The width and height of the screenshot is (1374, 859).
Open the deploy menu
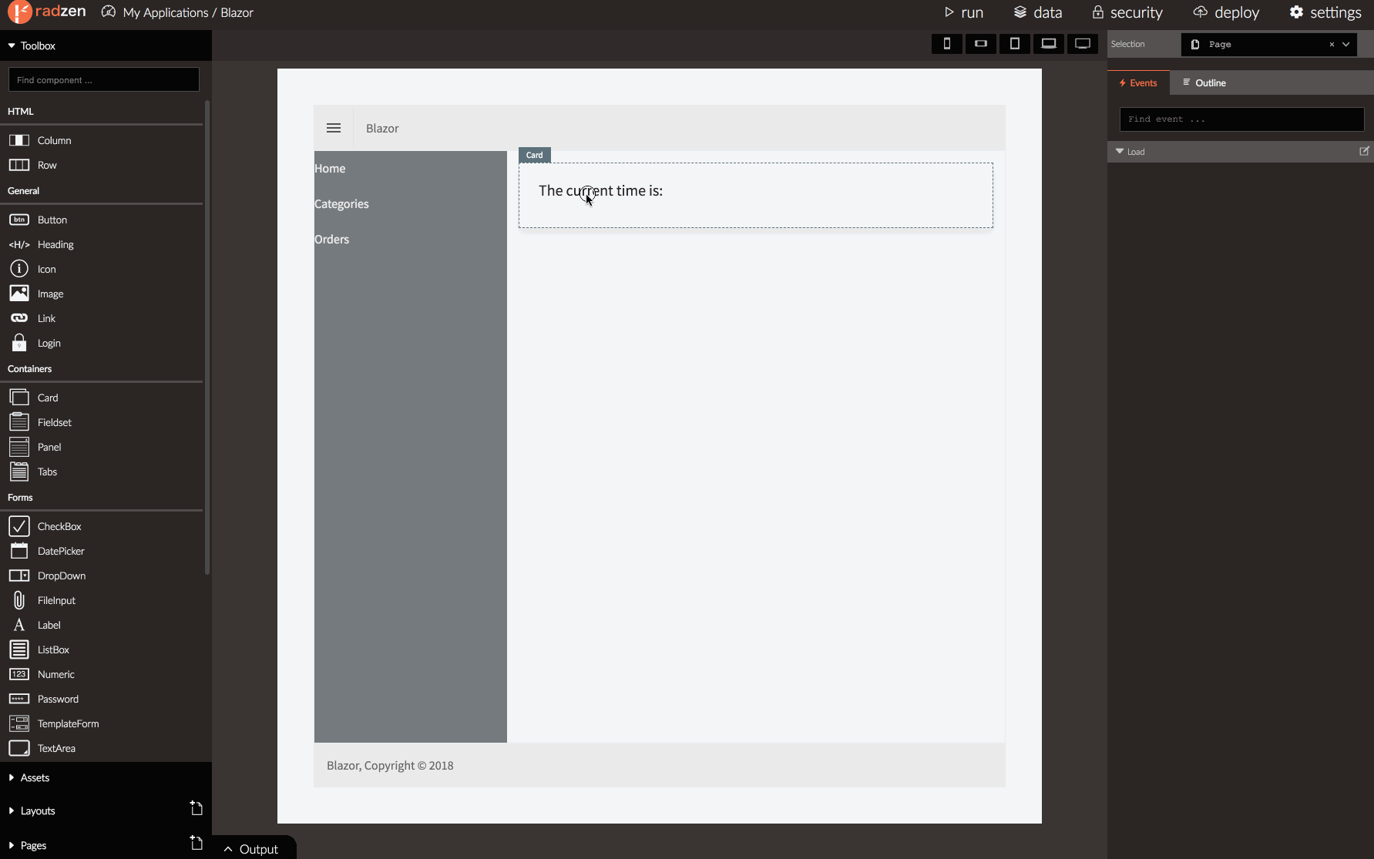[1226, 12]
